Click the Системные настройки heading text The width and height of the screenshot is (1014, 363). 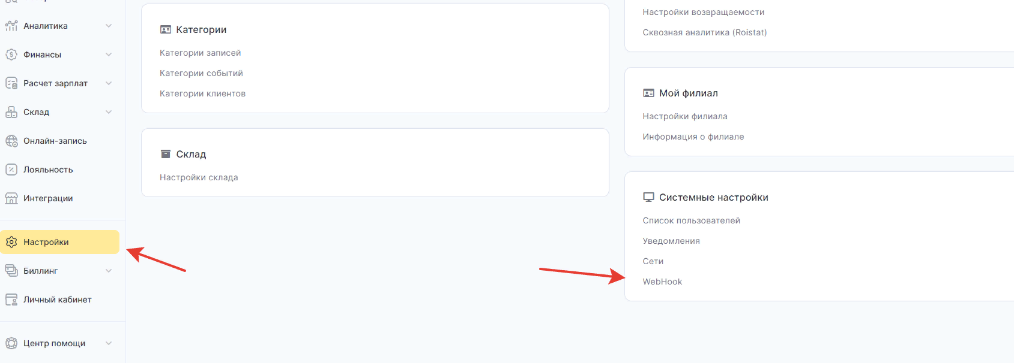[714, 197]
